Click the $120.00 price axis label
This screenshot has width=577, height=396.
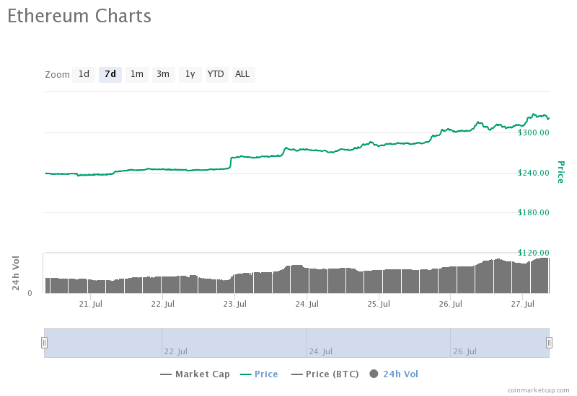tap(534, 253)
